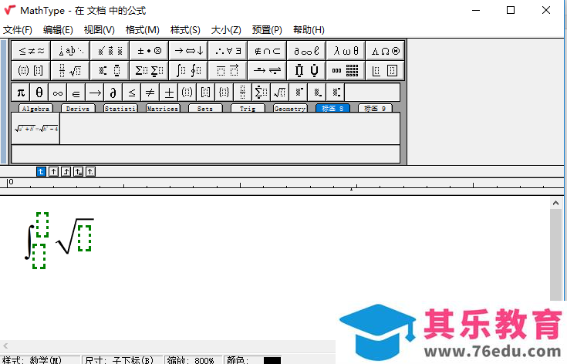Open the 格式(M) menu

(x=143, y=29)
